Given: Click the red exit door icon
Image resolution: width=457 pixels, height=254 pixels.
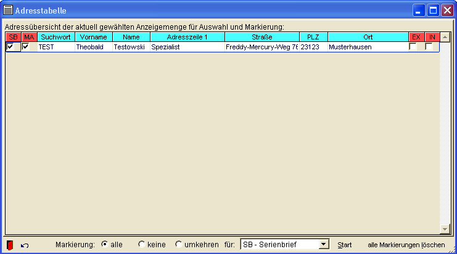Looking at the screenshot, I should coord(10,245).
